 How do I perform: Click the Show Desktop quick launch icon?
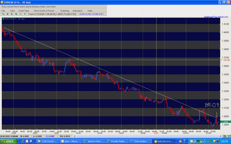pos(31,141)
